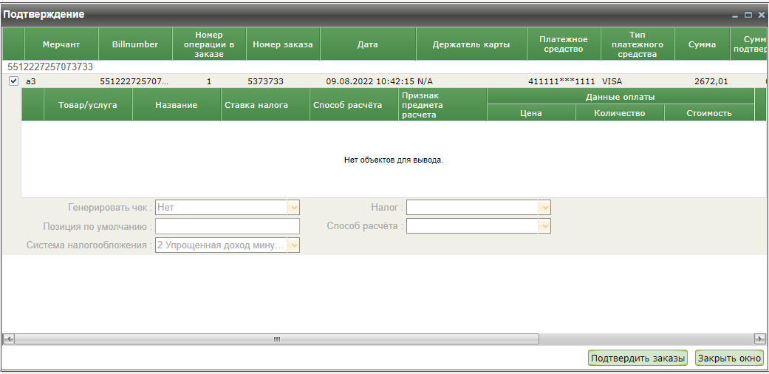Open the Генерировать чек dropdown
The width and height of the screenshot is (769, 374).
pyautogui.click(x=293, y=208)
